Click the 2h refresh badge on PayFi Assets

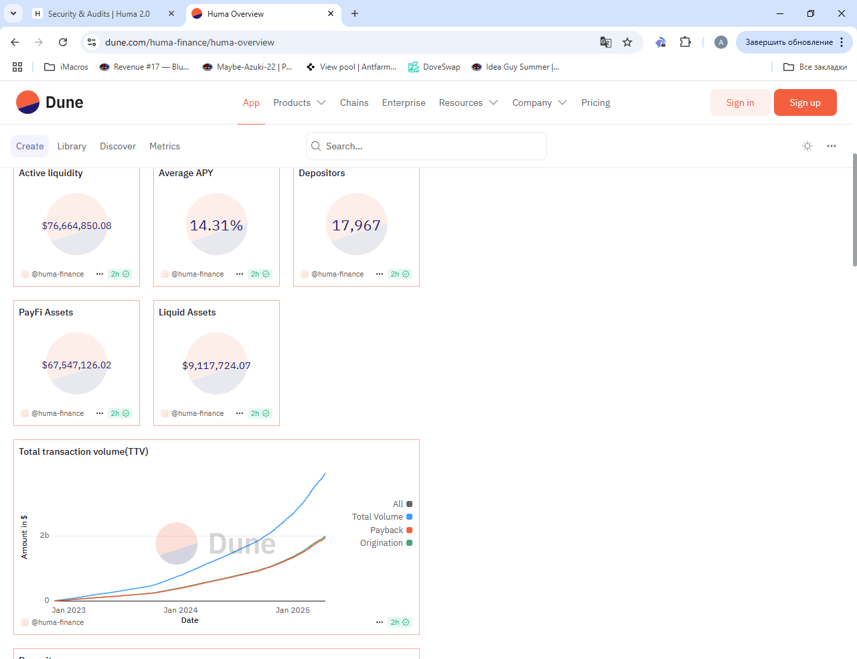coord(121,413)
